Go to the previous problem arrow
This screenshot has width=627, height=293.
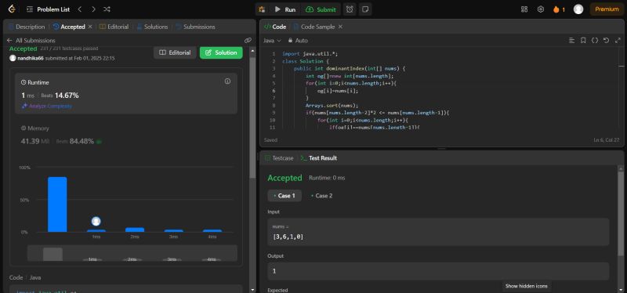pos(80,9)
